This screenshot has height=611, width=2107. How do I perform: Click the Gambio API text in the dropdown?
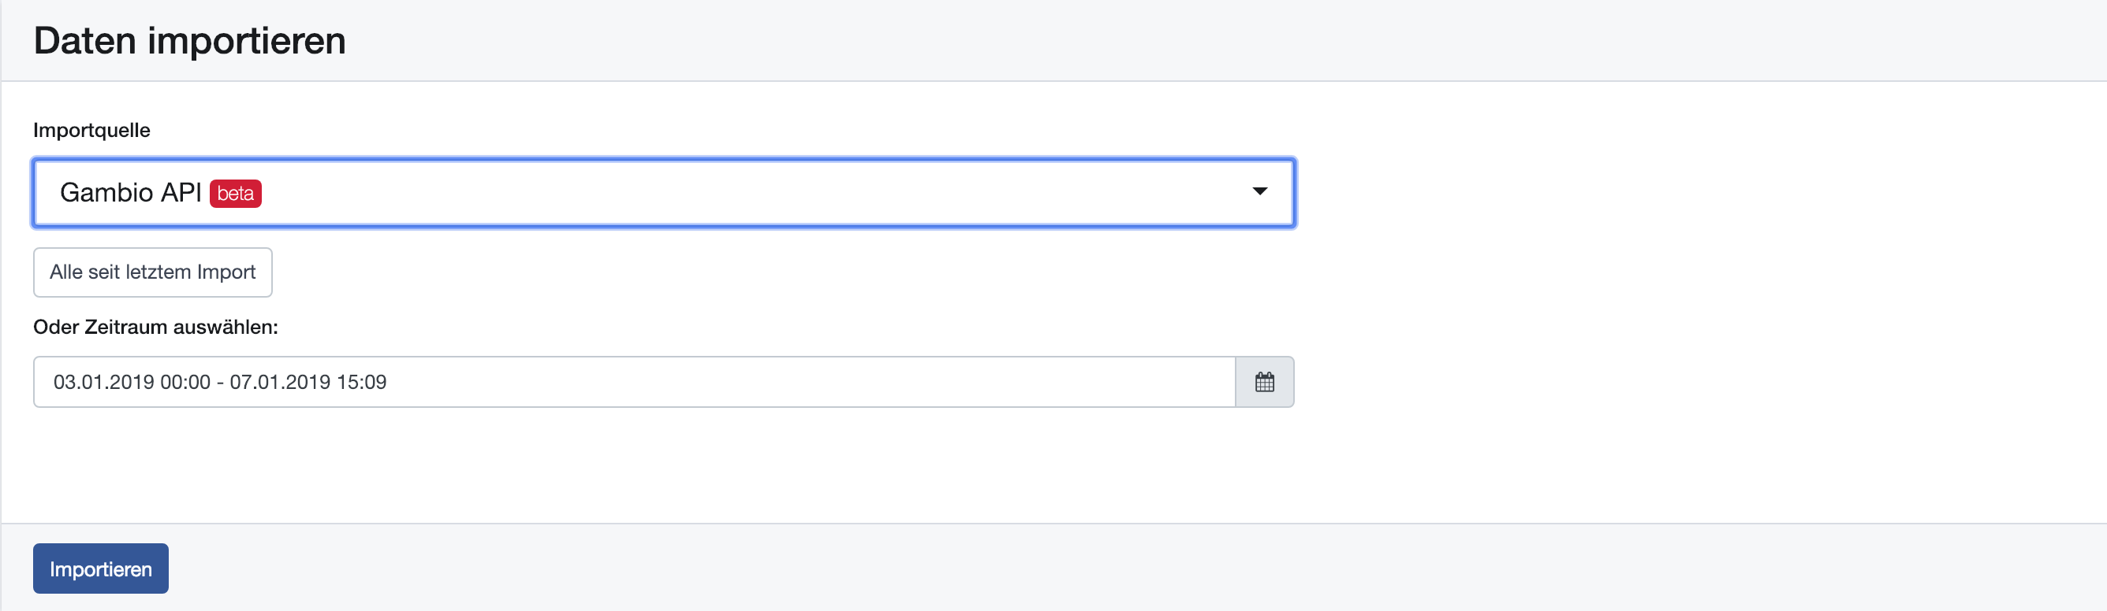click(x=131, y=193)
